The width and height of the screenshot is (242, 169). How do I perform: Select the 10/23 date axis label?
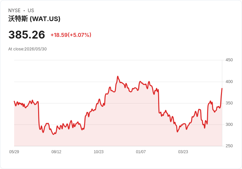[x=99, y=152]
